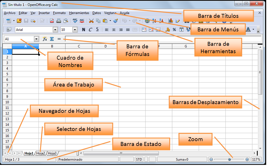Viewport: 267px width, 166px height.
Task: Cut selection with the scissors icon
Action: click(91, 21)
